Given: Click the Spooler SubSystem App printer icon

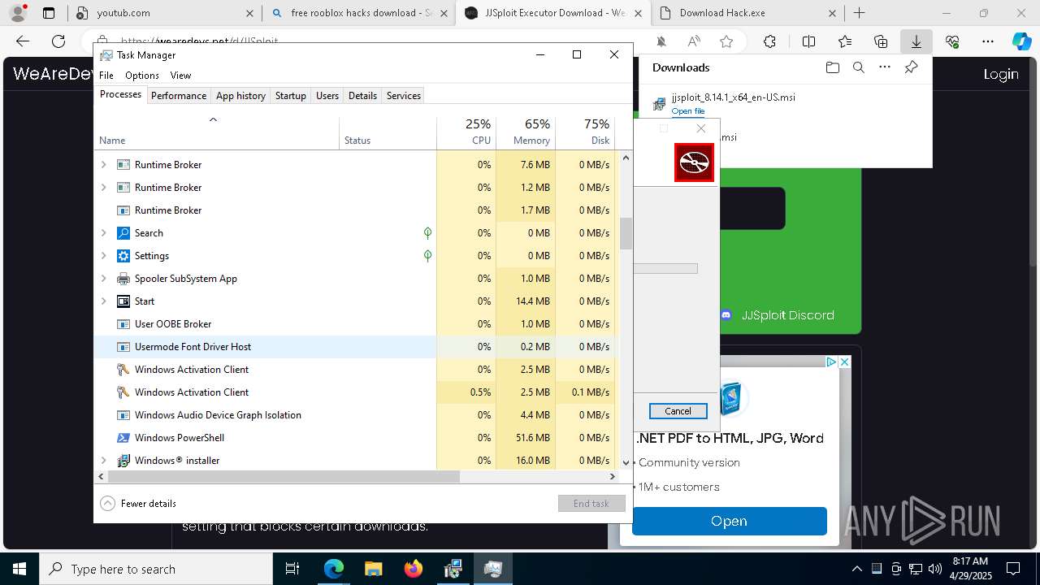Looking at the screenshot, I should coord(123,279).
